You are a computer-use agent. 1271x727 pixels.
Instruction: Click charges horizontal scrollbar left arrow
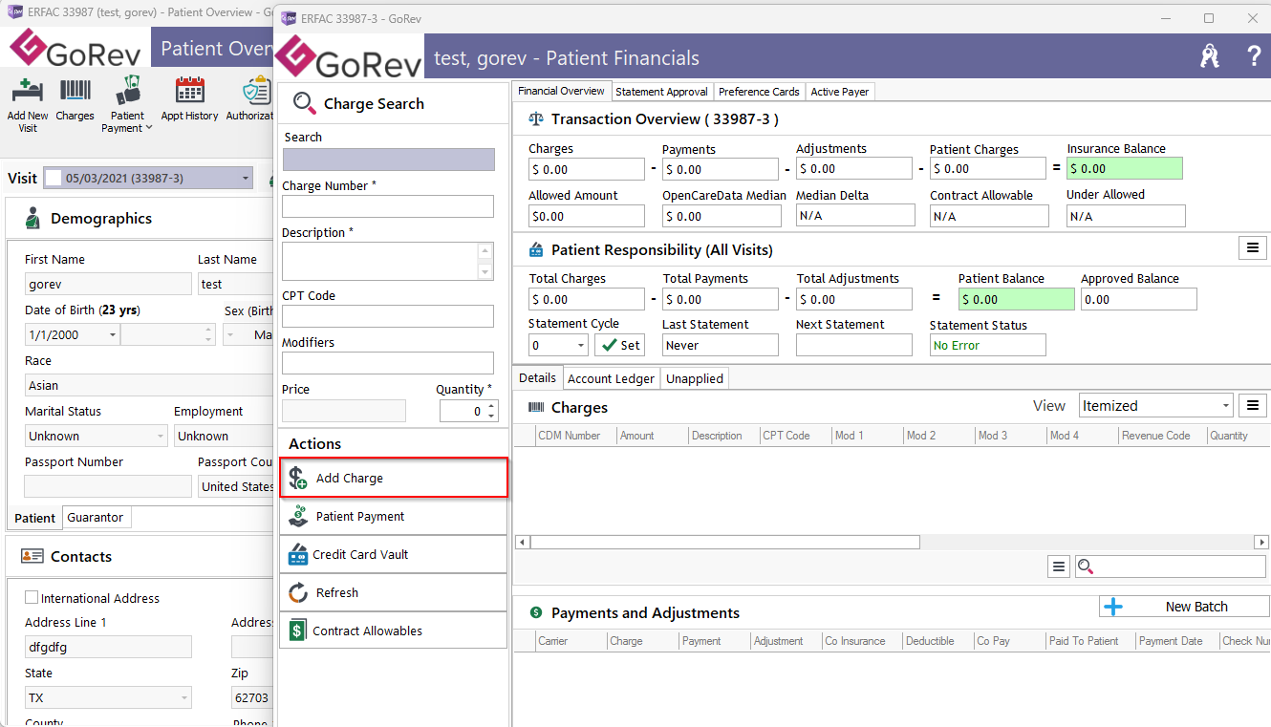pos(522,542)
